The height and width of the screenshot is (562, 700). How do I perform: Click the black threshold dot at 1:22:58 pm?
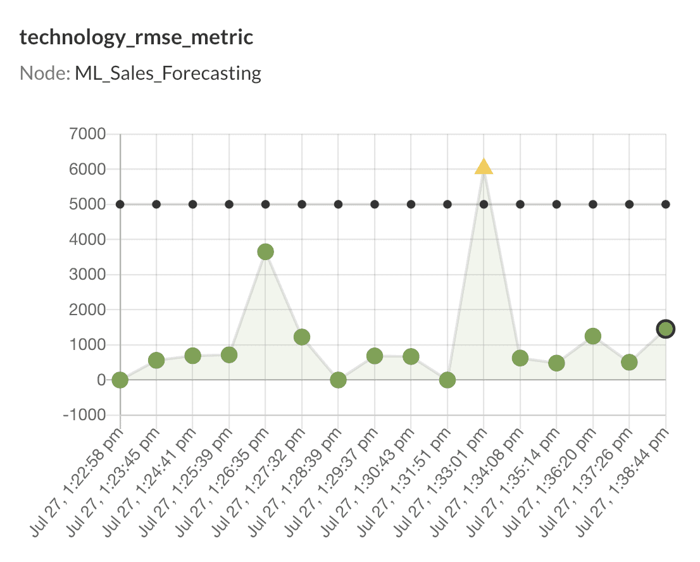120,204
